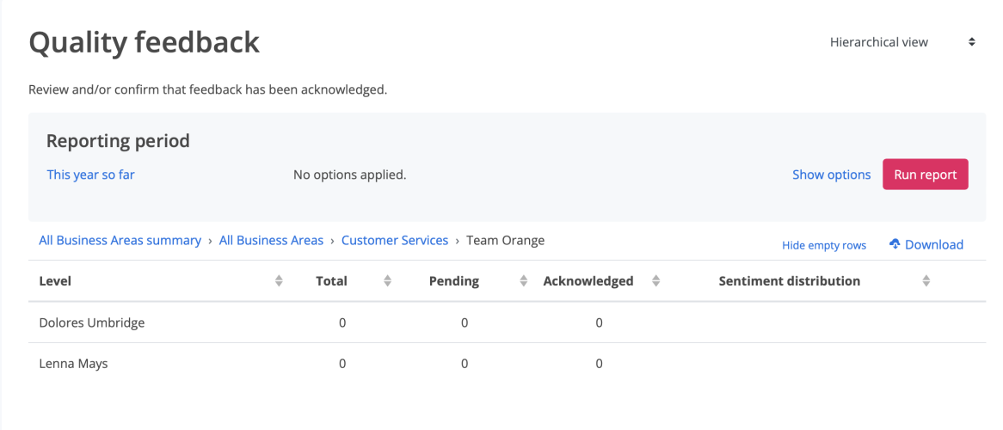Open This year so far period selector
The width and height of the screenshot is (1003, 430).
click(x=90, y=175)
